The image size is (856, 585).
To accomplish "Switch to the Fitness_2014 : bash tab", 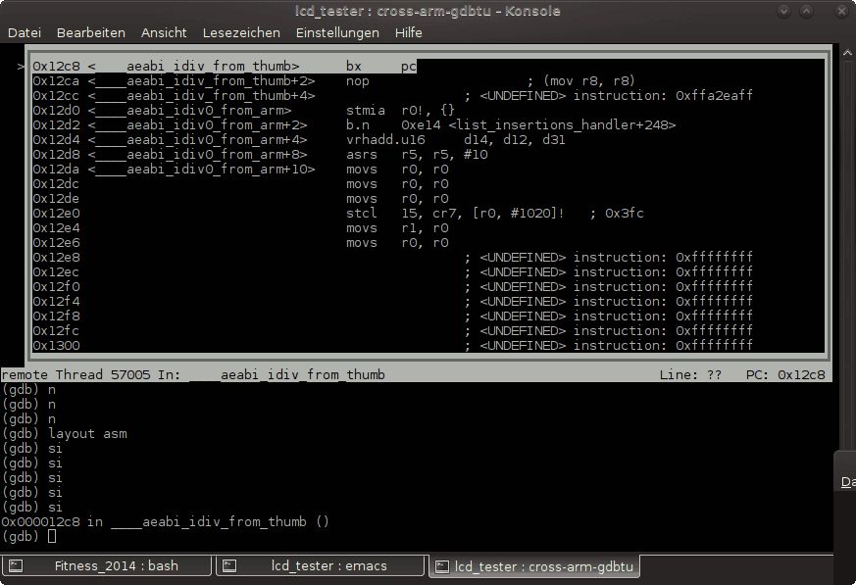I will [x=107, y=566].
